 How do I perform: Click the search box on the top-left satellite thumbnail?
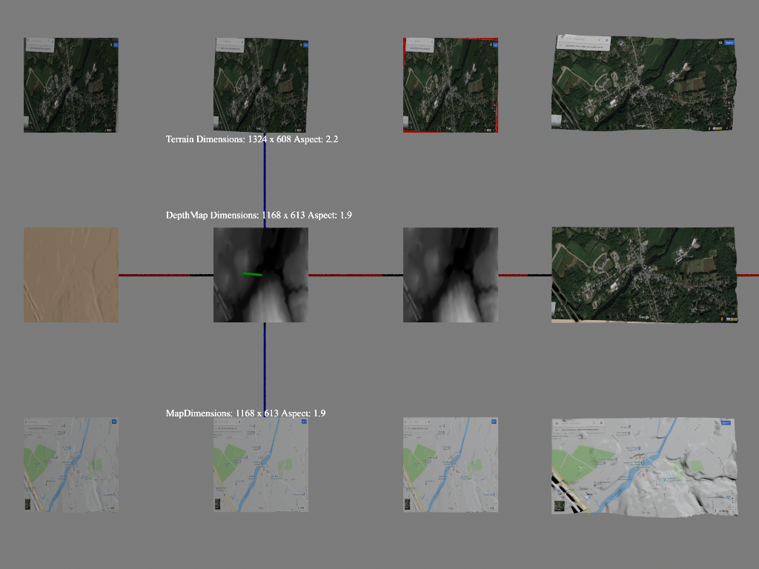pyautogui.click(x=42, y=46)
